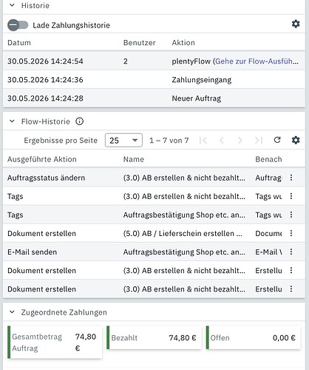Click the timestamp 30.05.2026 14:24:28
The height and width of the screenshot is (370, 309).
45,98
